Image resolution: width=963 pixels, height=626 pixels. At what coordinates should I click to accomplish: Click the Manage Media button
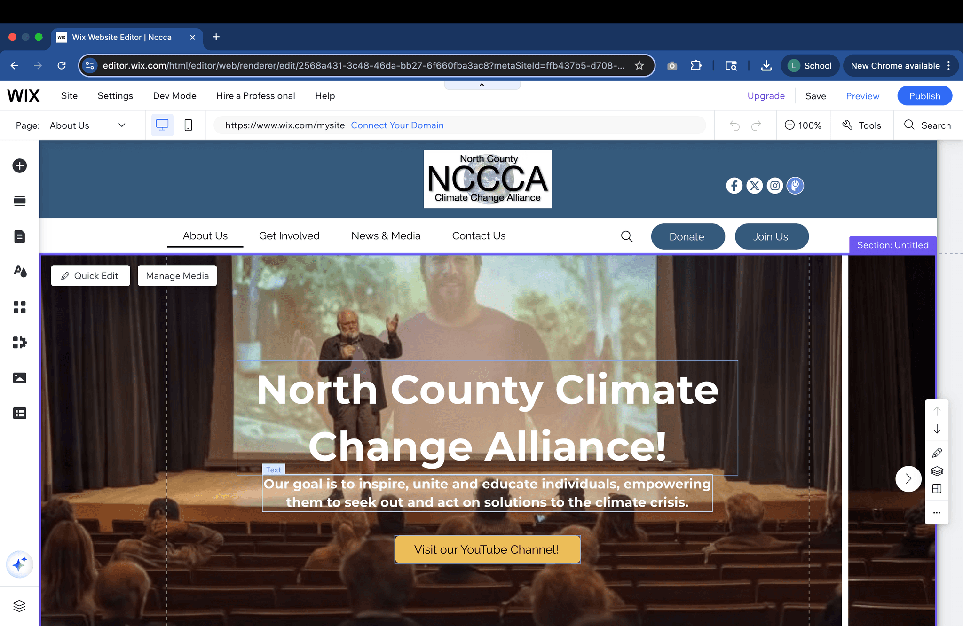click(177, 276)
